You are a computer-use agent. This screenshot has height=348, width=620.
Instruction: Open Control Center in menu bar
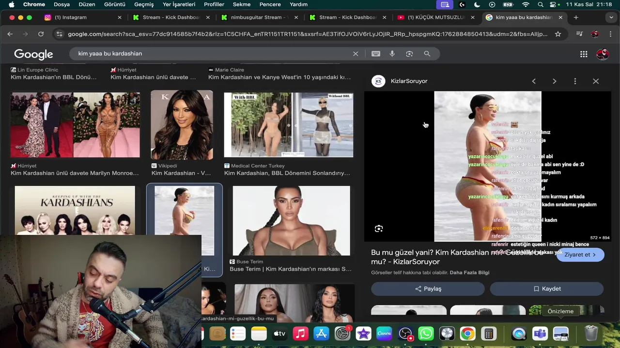(x=553, y=4)
